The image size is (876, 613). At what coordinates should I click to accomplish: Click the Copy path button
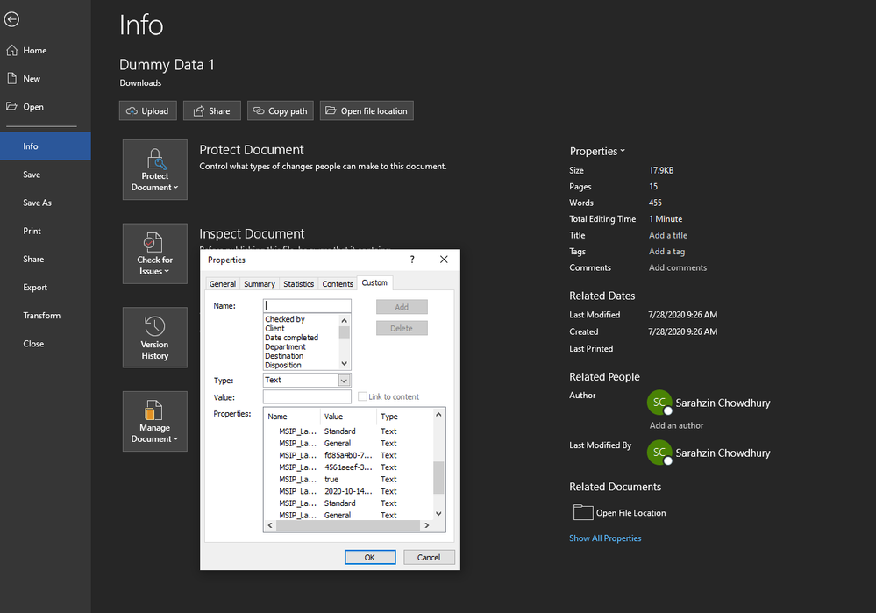click(281, 110)
